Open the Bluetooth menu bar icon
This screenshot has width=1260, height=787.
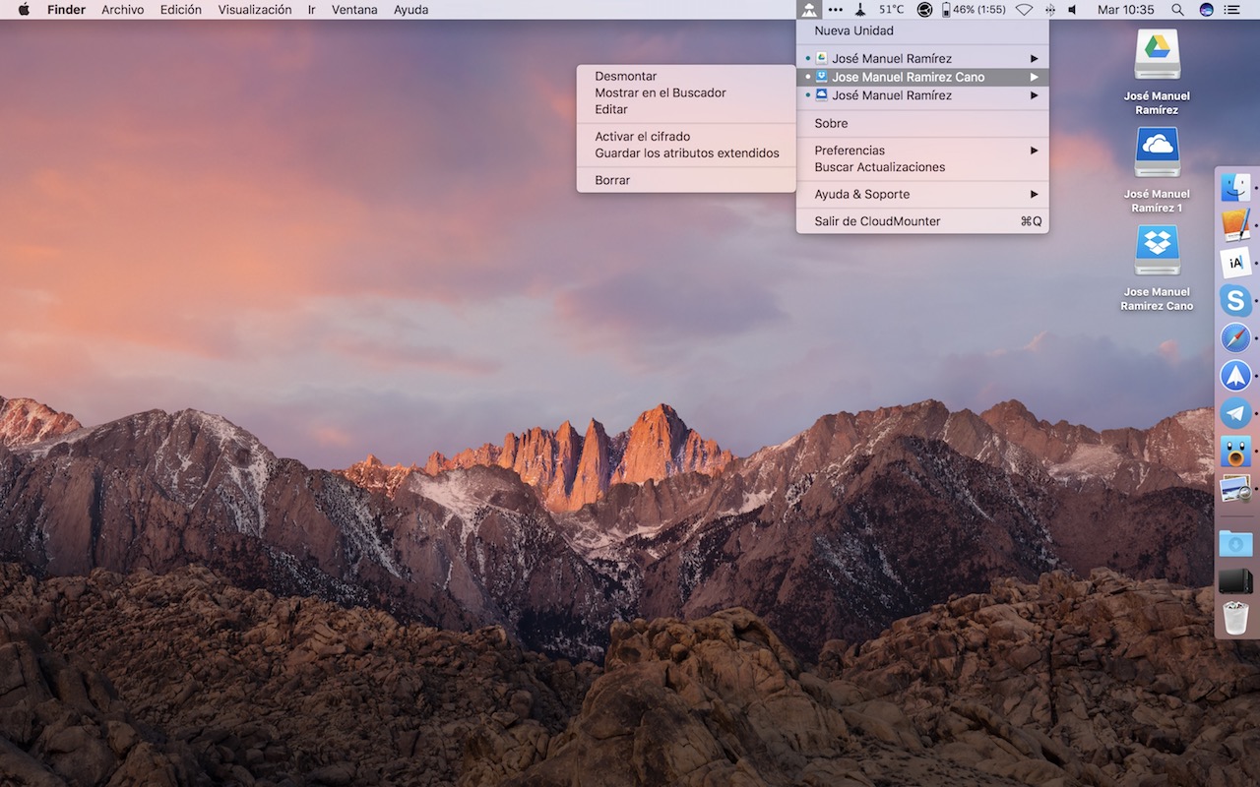point(1049,10)
